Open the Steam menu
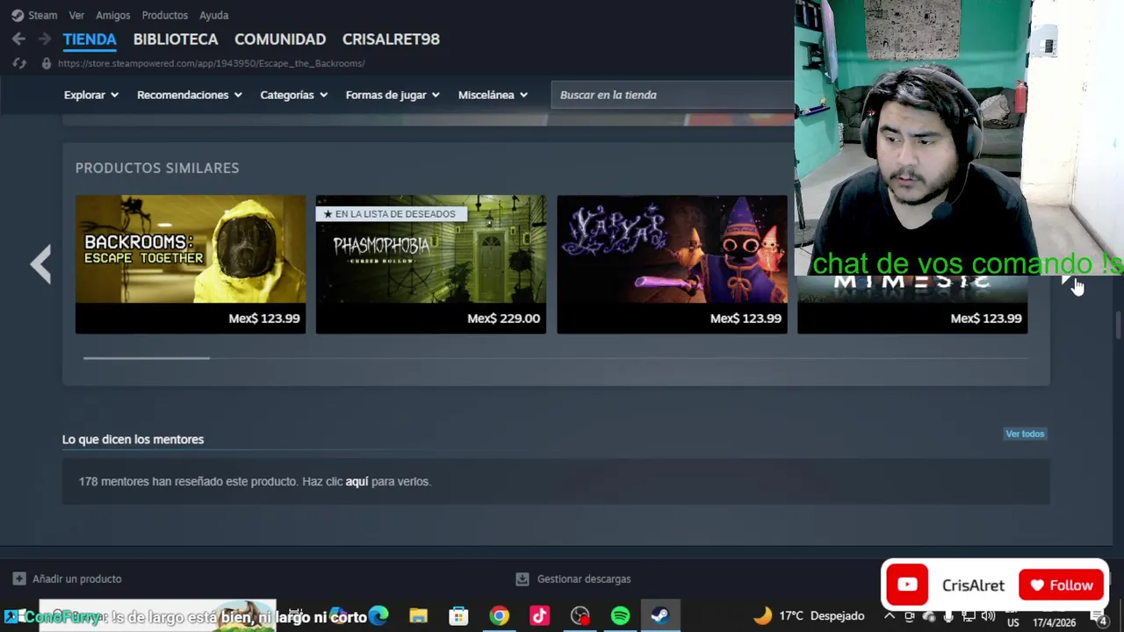Image resolution: width=1124 pixels, height=632 pixels. tap(42, 15)
